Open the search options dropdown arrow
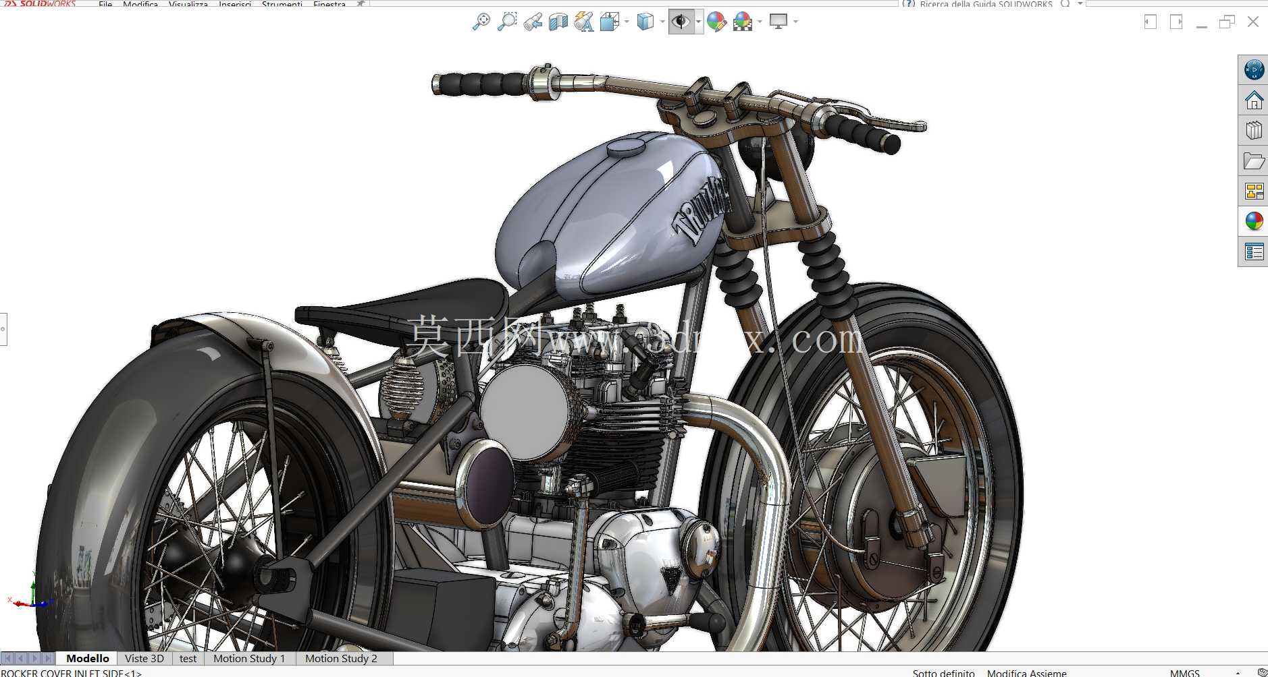 [x=1080, y=3]
